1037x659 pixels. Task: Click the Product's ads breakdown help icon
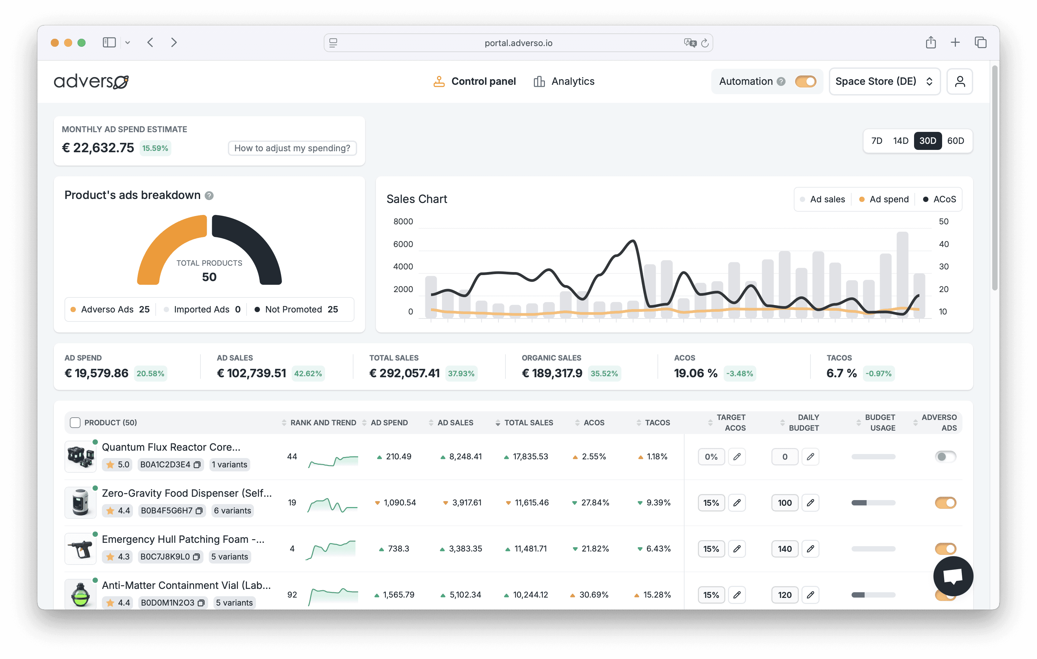click(209, 195)
